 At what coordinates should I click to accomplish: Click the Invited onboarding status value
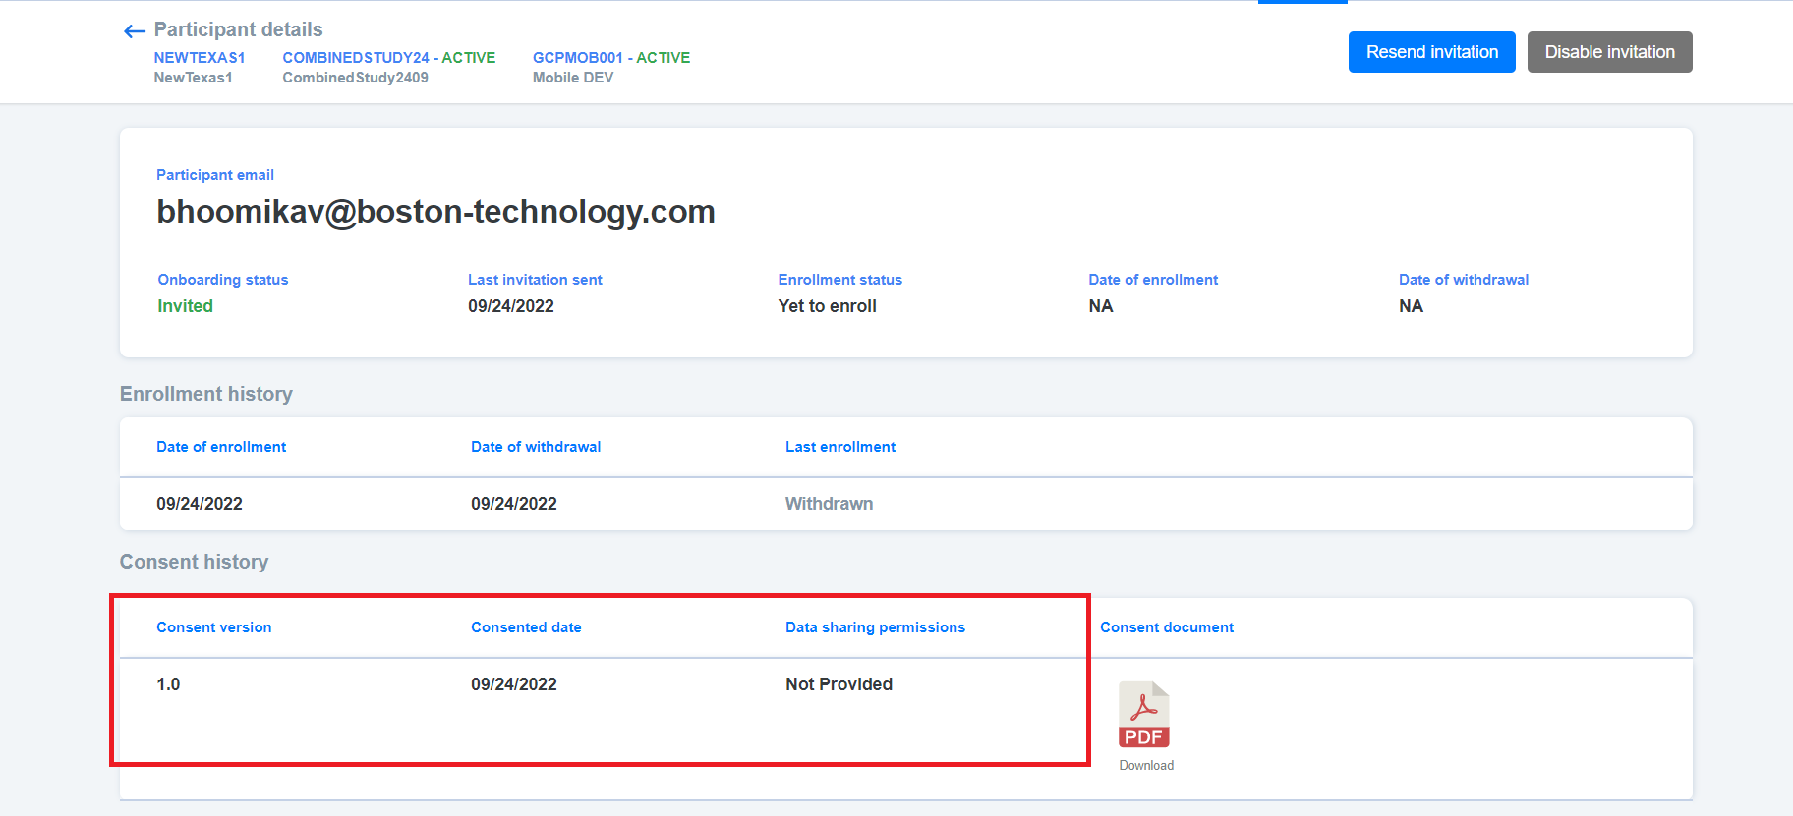(x=186, y=306)
